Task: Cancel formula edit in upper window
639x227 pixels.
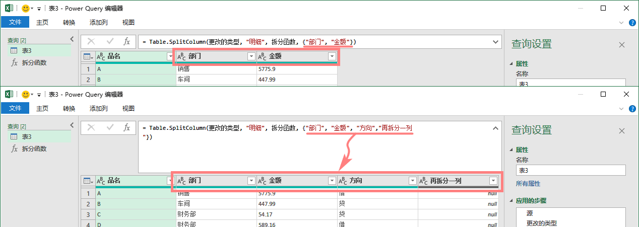Action: 91,41
